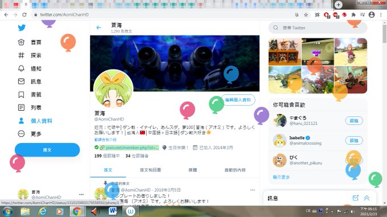Switch to the 媒體 tab

pyautogui.click(x=193, y=170)
